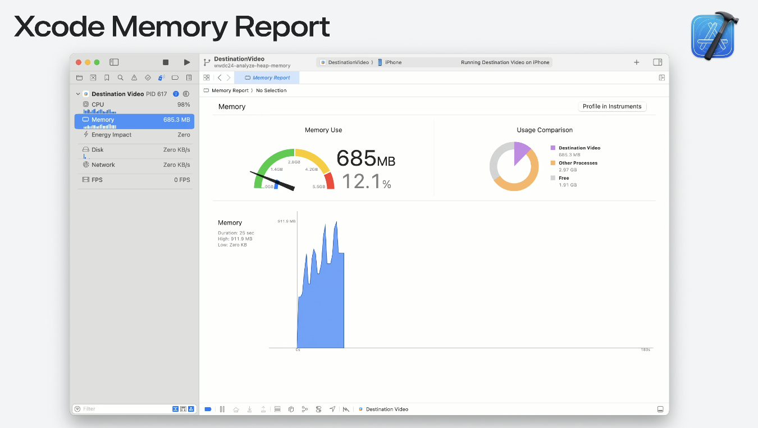
Task: Toggle the last blue filter scope button
Action: pyautogui.click(x=191, y=409)
